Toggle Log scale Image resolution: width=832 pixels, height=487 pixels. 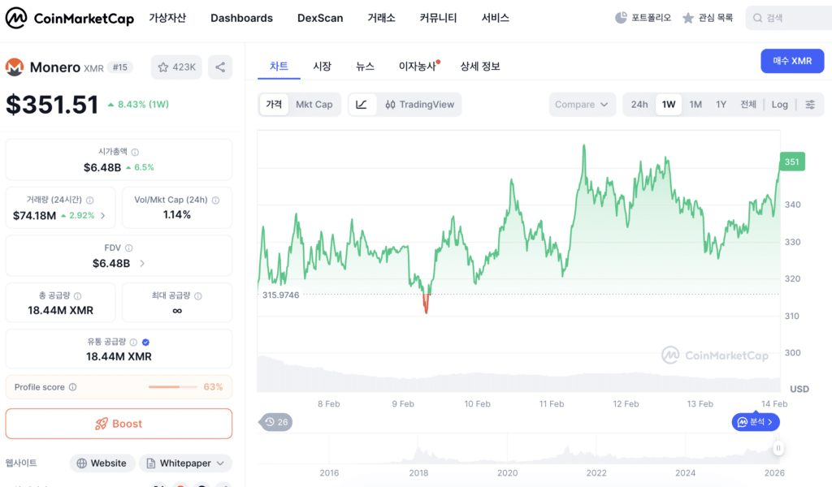coord(779,105)
